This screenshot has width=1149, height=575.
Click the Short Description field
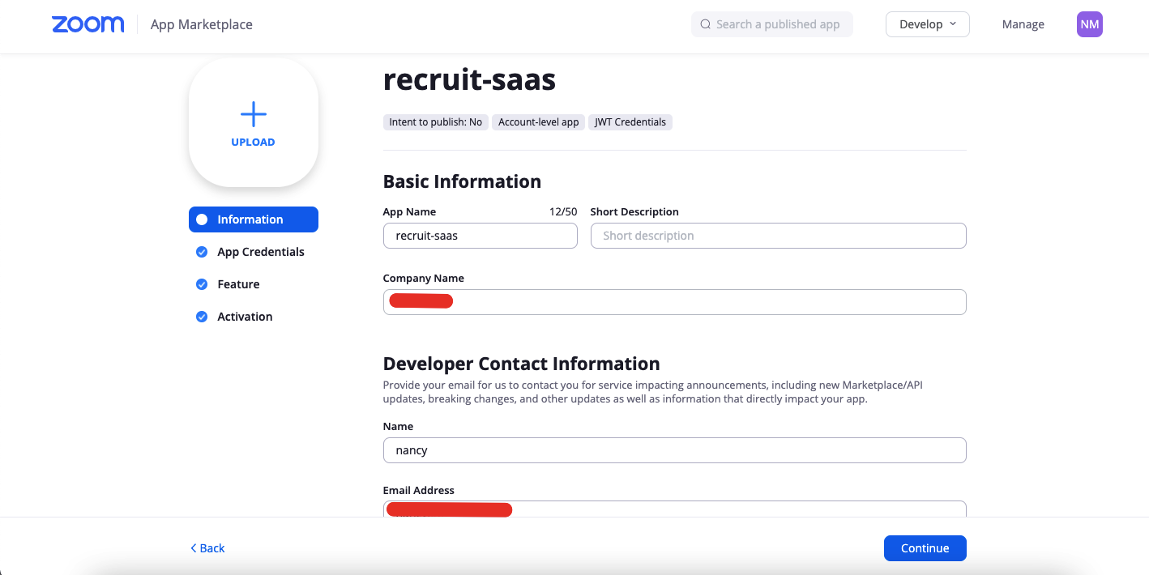pyautogui.click(x=779, y=236)
